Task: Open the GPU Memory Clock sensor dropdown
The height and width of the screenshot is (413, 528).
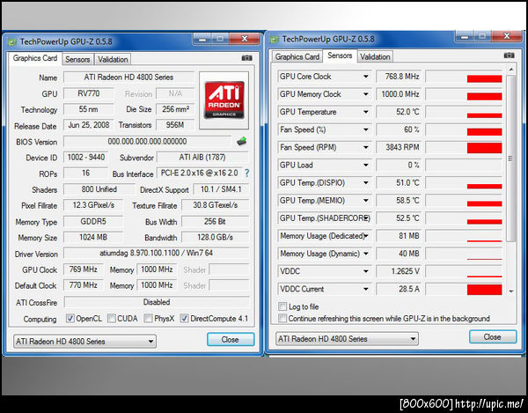Action: [366, 94]
